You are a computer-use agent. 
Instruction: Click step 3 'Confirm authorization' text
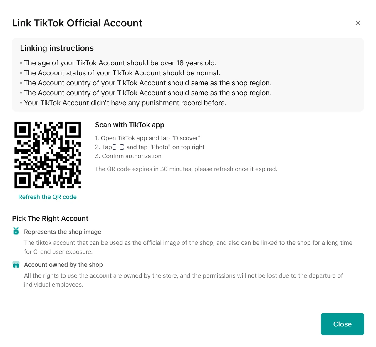128,156
